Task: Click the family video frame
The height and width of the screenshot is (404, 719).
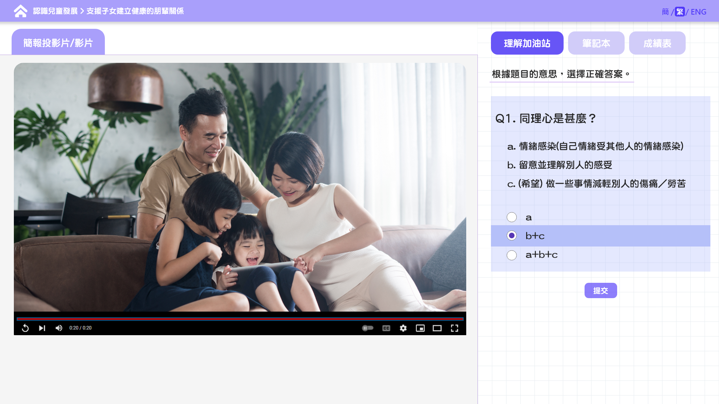Action: [240, 187]
